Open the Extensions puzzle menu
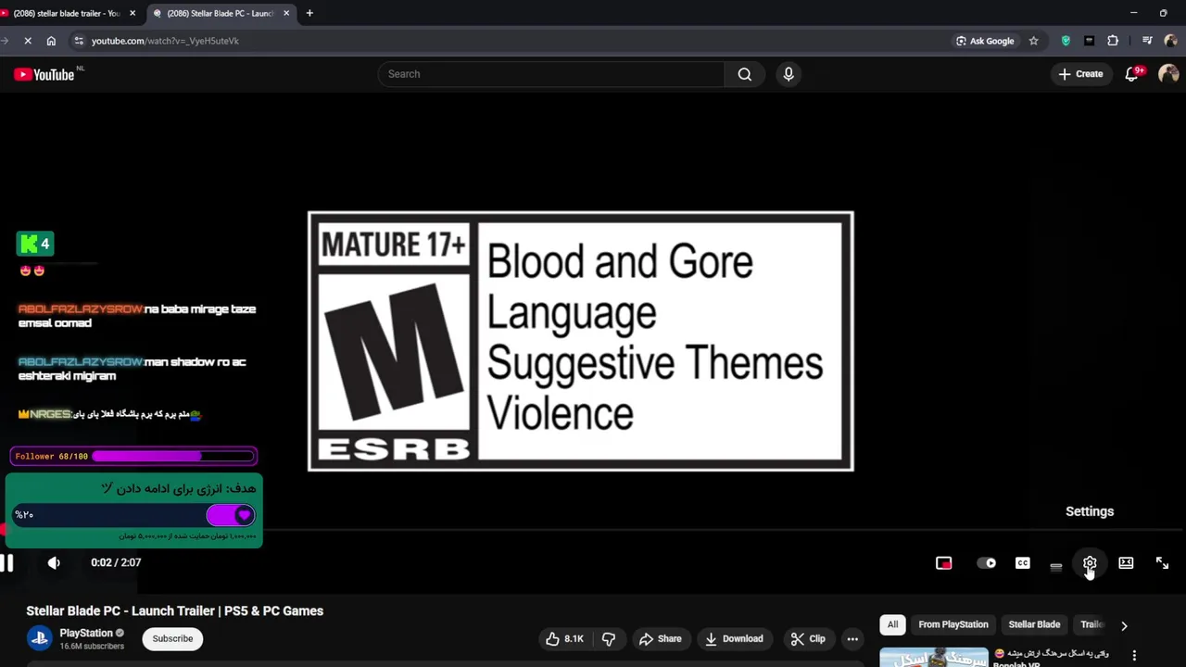 click(x=1113, y=41)
